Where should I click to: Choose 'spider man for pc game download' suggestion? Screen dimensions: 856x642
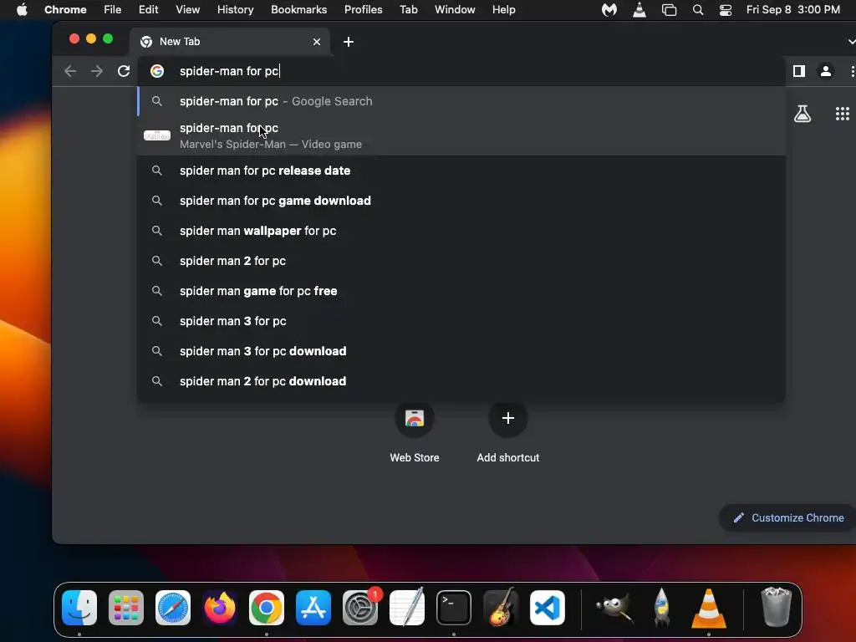click(x=461, y=201)
